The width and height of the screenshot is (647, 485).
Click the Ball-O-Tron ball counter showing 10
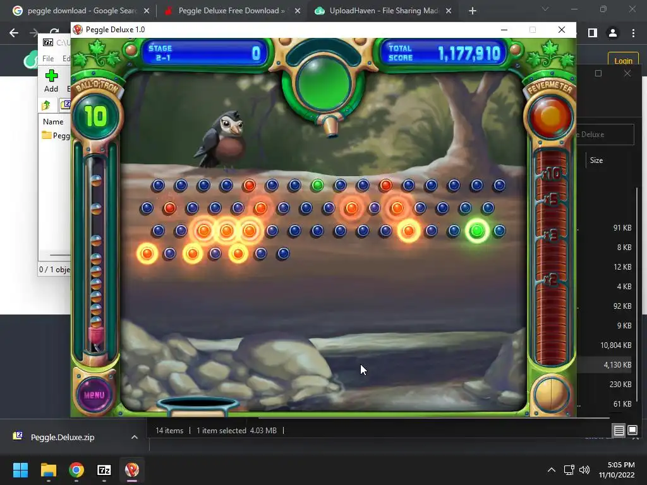coord(96,116)
